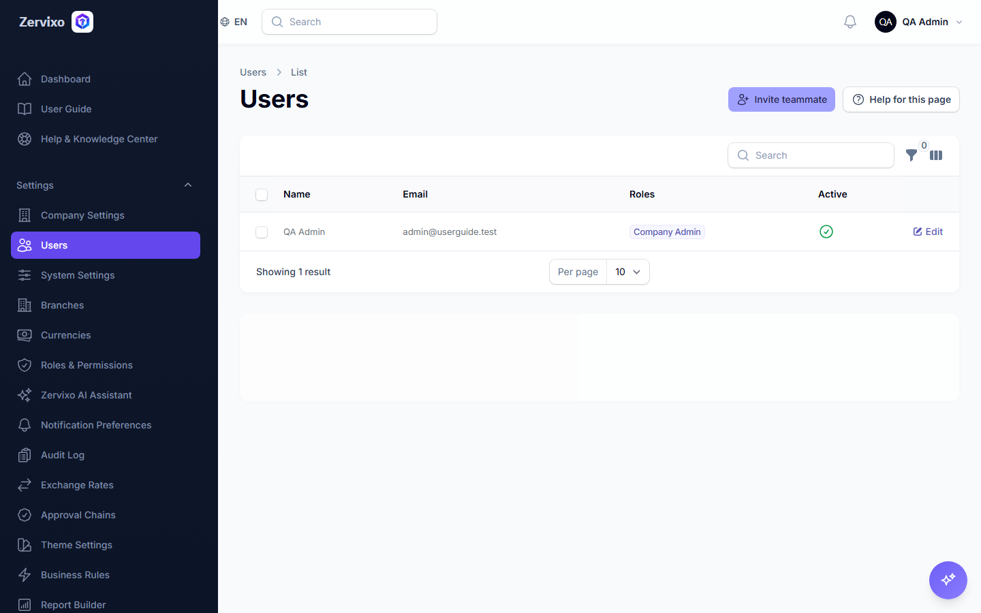Image resolution: width=981 pixels, height=613 pixels.
Task: Click the Currencies banknote icon
Action: 25,335
